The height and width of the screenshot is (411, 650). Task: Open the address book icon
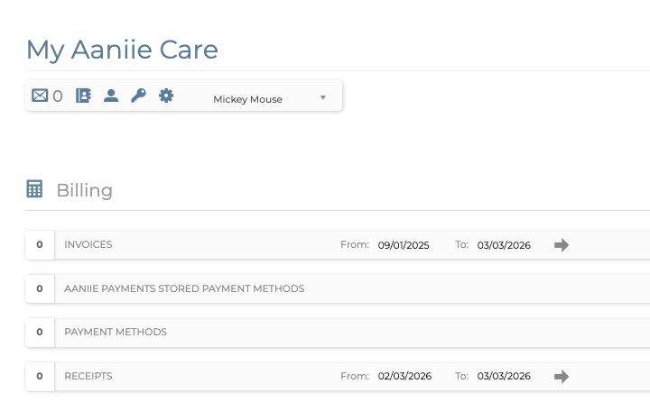[x=83, y=96]
